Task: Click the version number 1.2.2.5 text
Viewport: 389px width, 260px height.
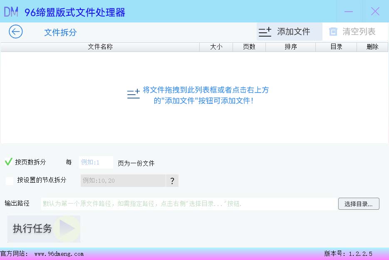Action: [360, 254]
